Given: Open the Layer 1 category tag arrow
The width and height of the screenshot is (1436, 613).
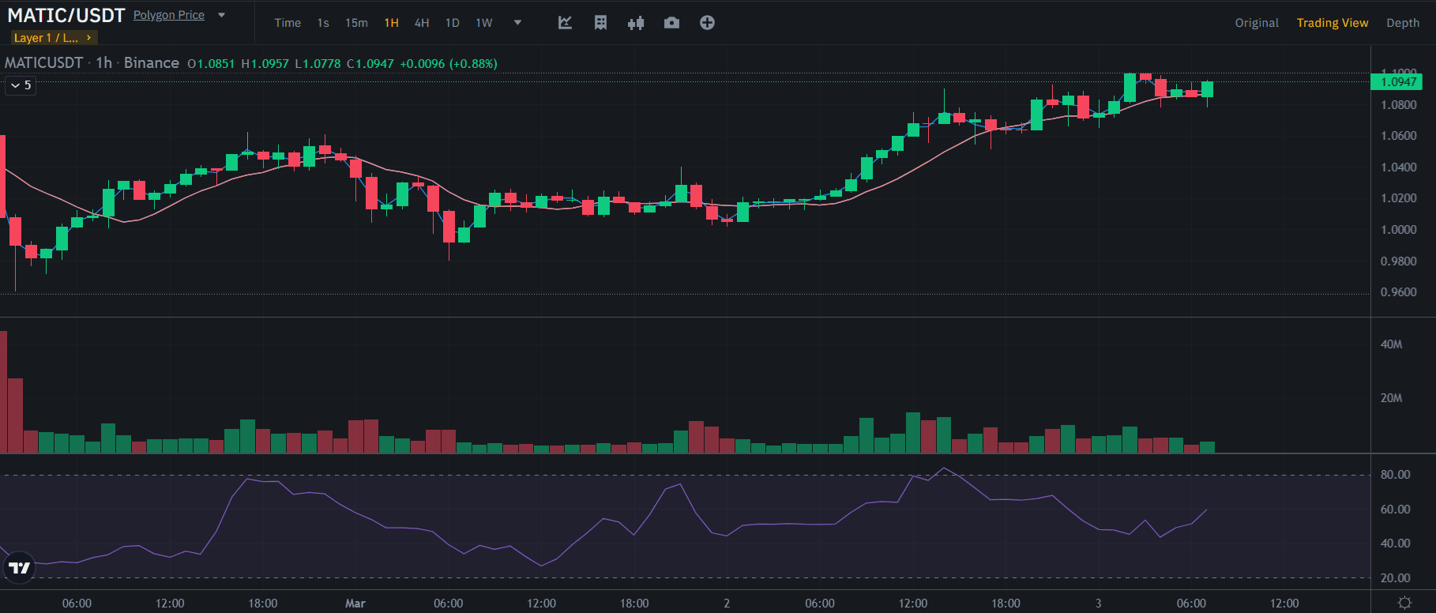Looking at the screenshot, I should (89, 37).
